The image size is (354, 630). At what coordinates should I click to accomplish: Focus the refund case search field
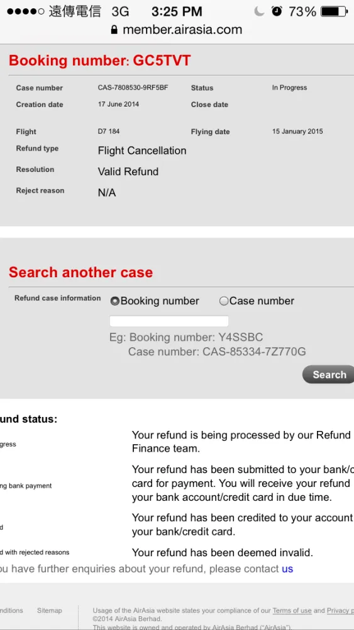point(169,321)
